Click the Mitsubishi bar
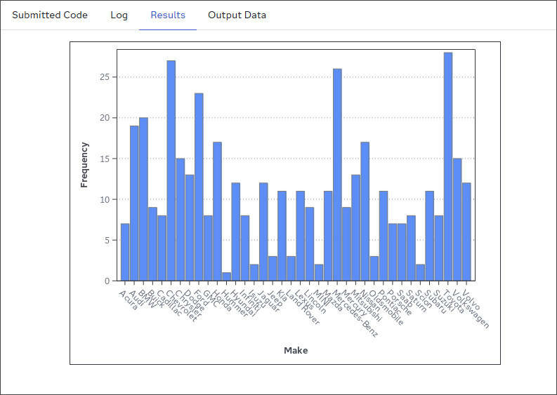The image size is (557, 395). (355, 228)
